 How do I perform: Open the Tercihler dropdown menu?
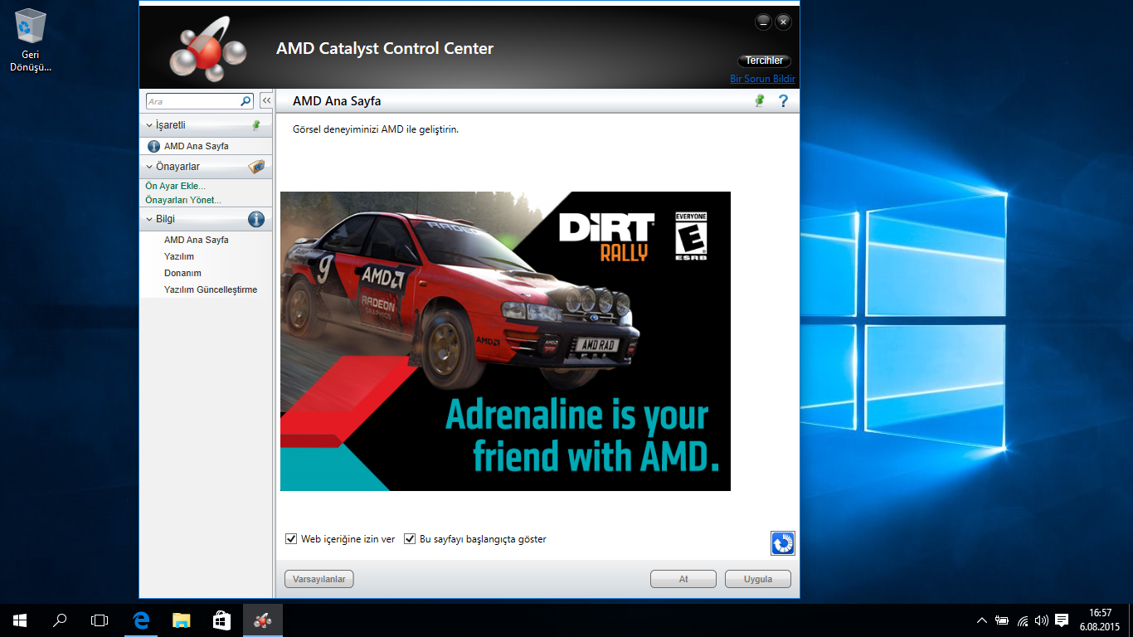pos(764,61)
